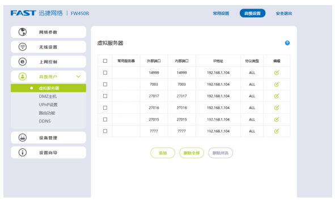
Task: Click external port value 27015
Action: (154, 119)
